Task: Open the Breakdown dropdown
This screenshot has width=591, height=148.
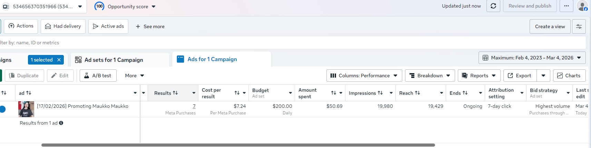Action: pos(430,76)
